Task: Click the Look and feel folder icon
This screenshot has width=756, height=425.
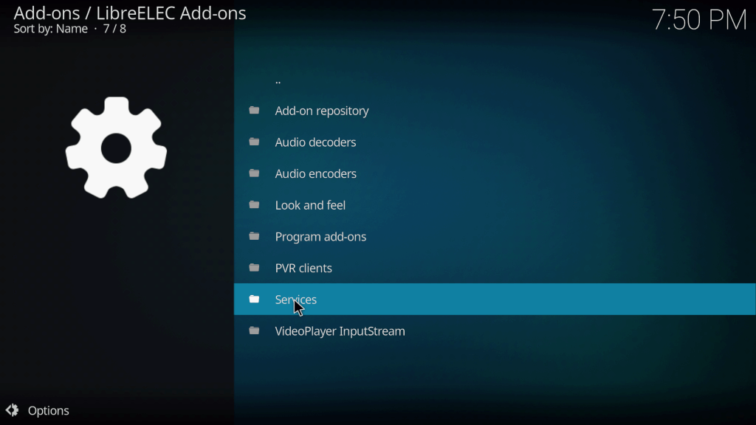Action: click(x=255, y=205)
